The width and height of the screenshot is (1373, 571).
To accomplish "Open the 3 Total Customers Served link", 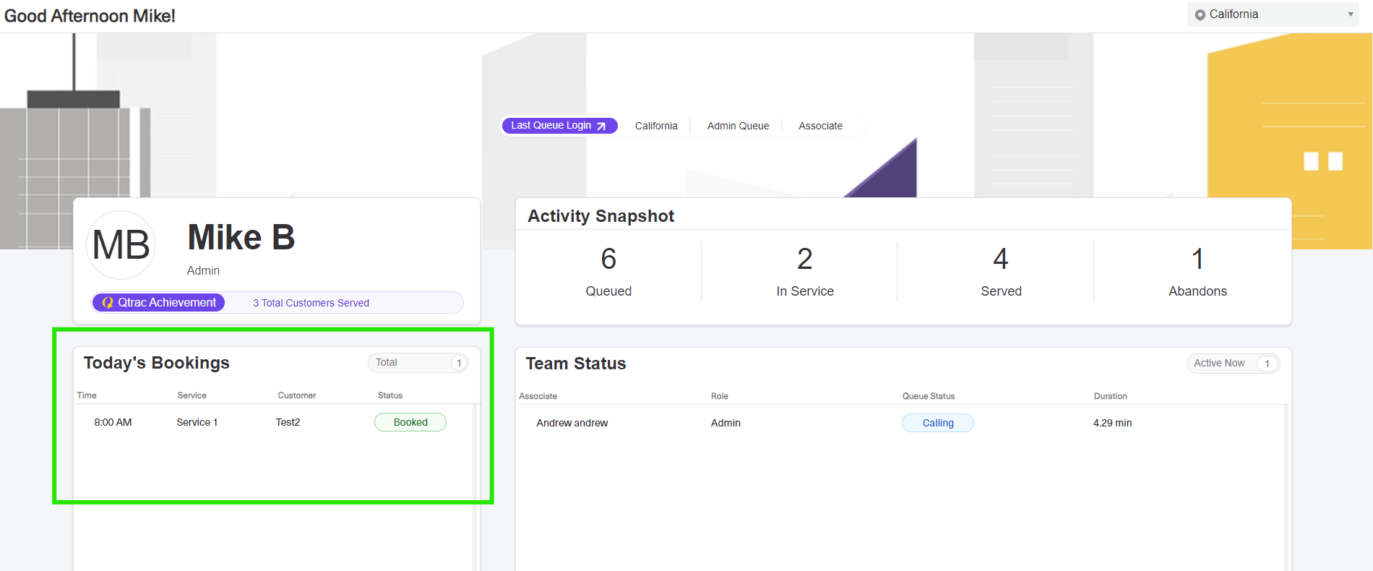I will (x=311, y=303).
